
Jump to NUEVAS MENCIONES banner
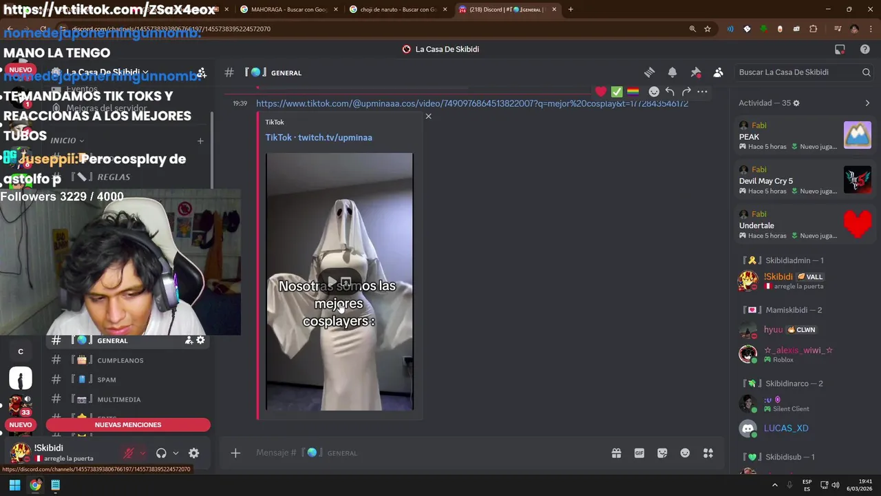click(128, 425)
